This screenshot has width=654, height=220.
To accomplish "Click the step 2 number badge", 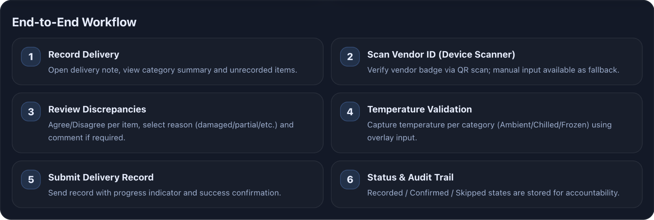I will pos(350,57).
